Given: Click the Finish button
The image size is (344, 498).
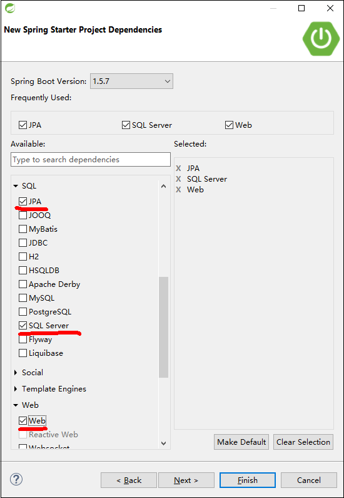Looking at the screenshot, I should pyautogui.click(x=248, y=480).
